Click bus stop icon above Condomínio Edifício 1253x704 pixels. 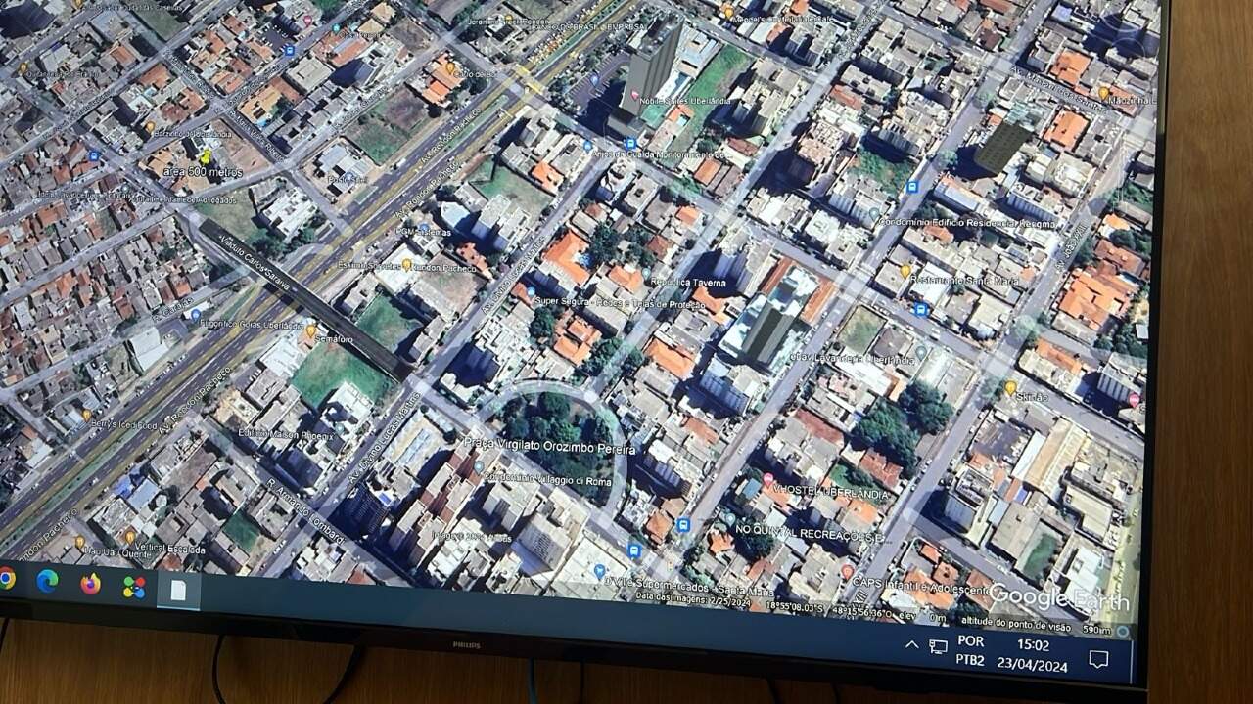pos(912,186)
